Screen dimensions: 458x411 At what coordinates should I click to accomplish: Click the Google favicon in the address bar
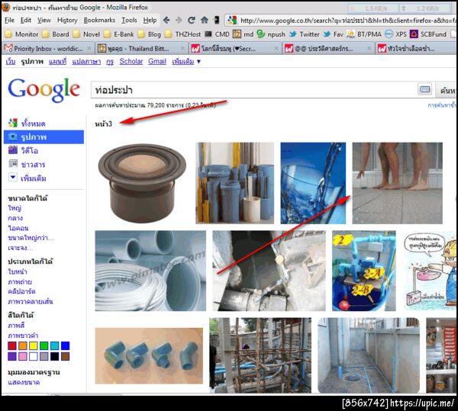[232, 21]
